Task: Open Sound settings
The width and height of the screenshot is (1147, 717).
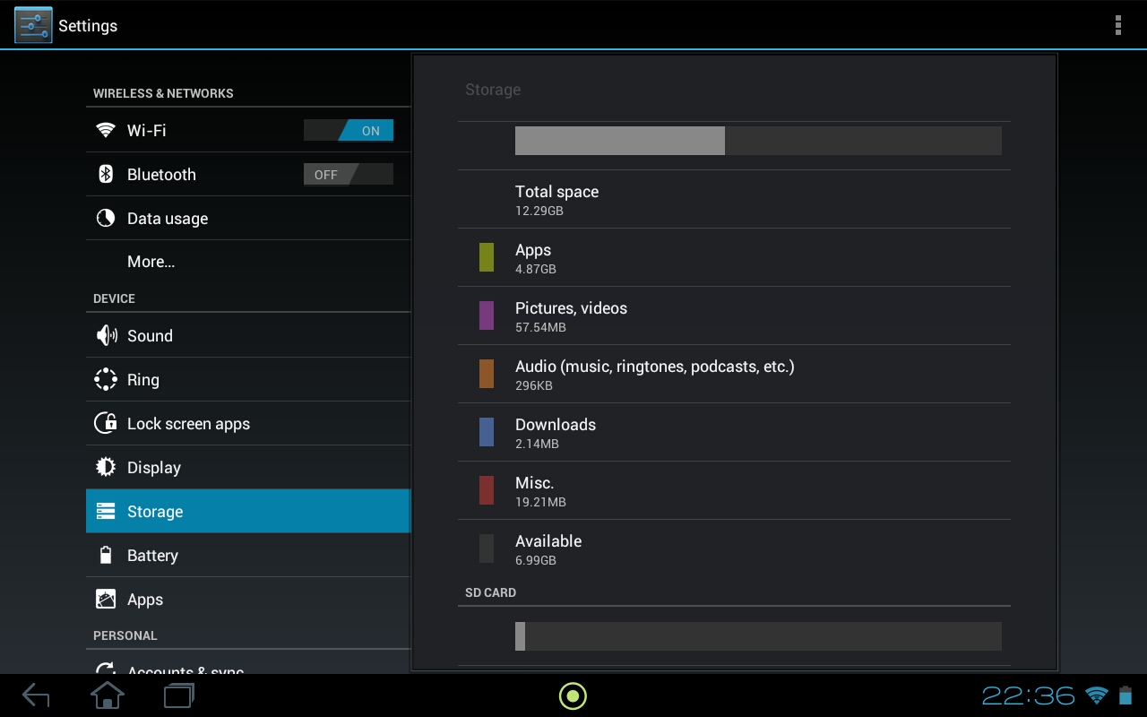Action: [248, 335]
